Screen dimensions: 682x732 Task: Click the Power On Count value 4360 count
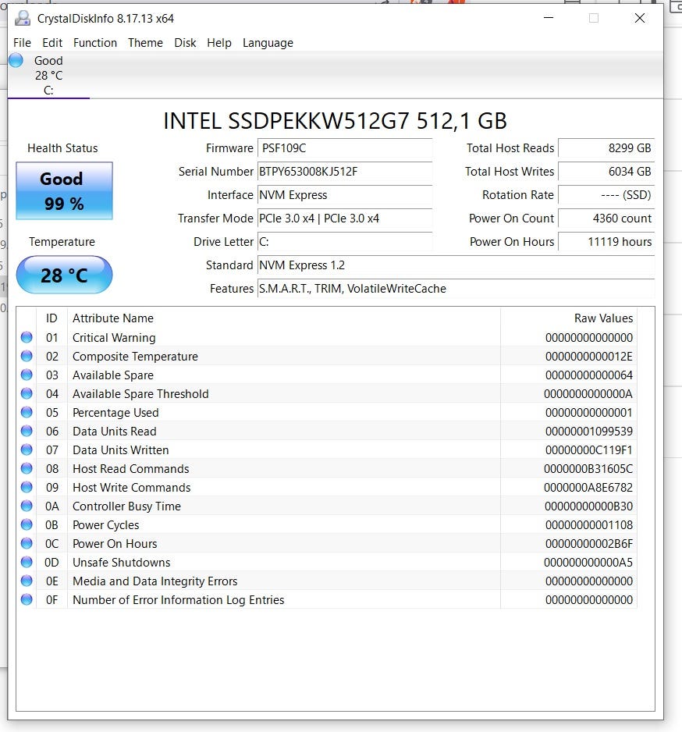[x=606, y=218]
